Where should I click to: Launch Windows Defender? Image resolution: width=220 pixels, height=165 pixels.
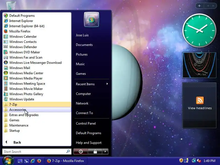37,47
